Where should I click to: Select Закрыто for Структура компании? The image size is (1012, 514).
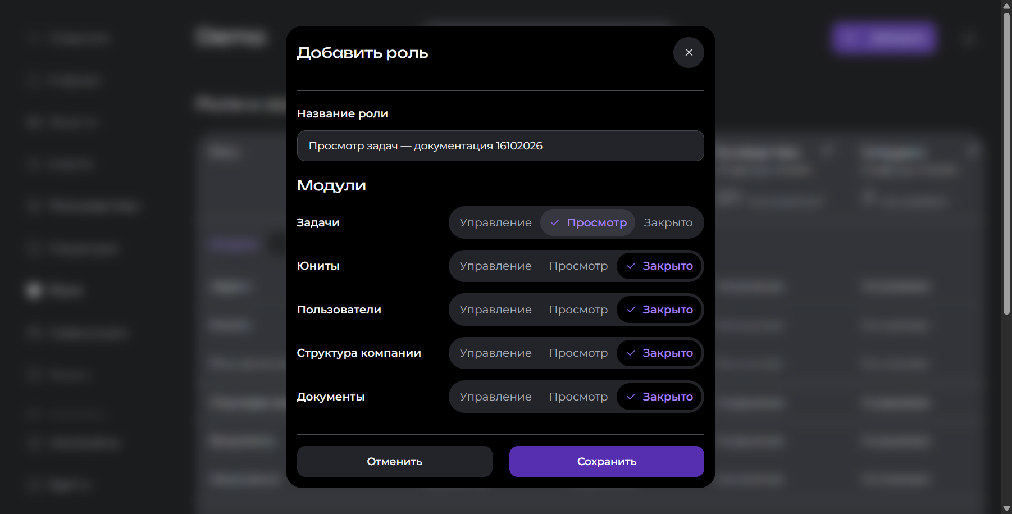click(x=659, y=353)
